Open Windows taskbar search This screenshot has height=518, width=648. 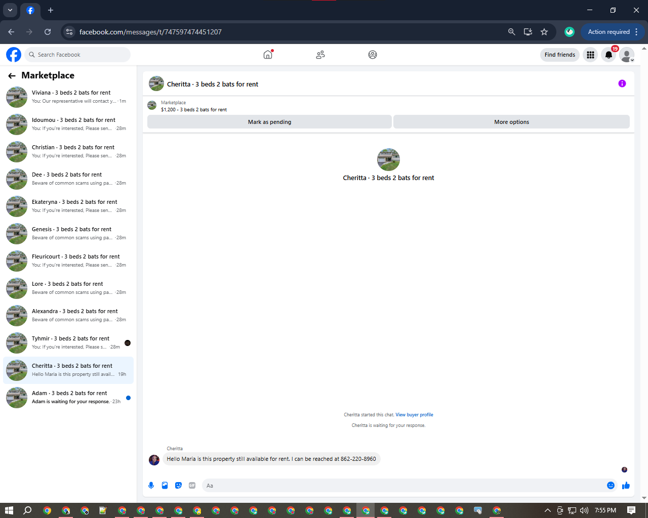tap(27, 510)
